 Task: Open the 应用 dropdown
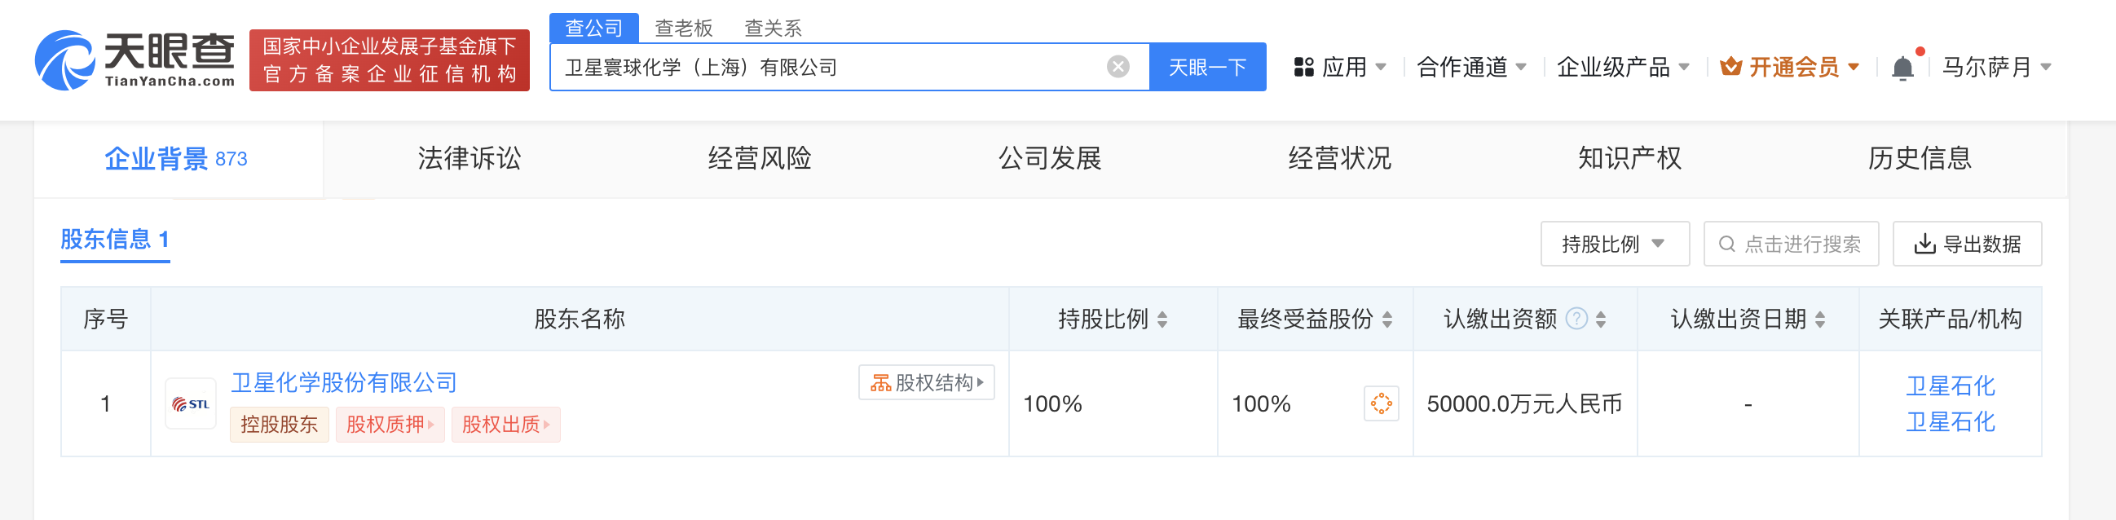(1340, 67)
